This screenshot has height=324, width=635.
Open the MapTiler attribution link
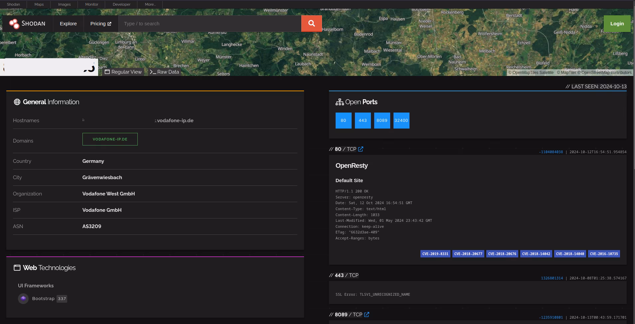click(x=566, y=73)
